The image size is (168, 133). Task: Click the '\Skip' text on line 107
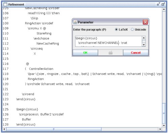tap(34, 18)
